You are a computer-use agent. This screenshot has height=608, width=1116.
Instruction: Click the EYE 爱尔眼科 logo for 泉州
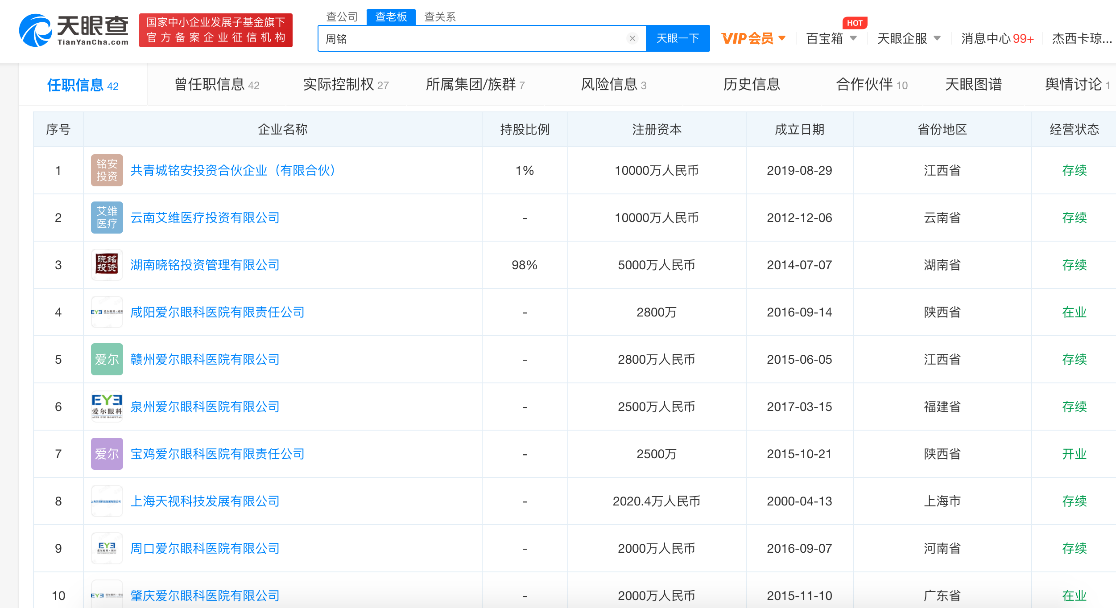[107, 407]
